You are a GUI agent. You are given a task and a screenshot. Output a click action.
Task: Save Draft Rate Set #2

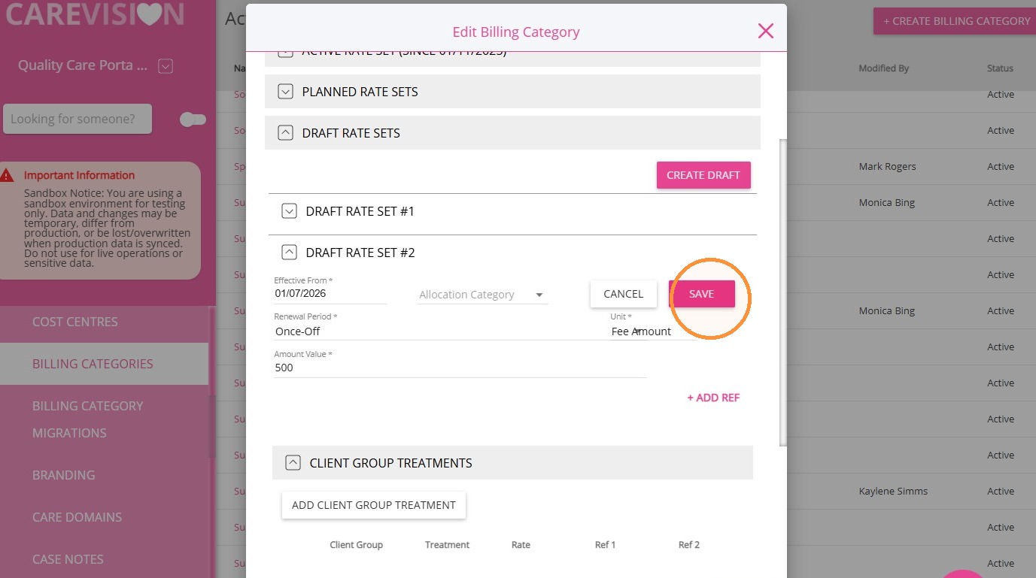pyautogui.click(x=701, y=294)
